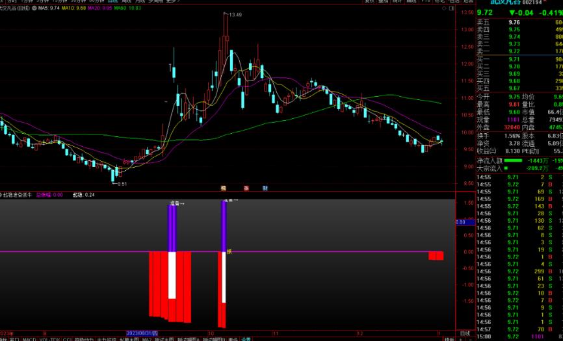Click the MA60: 10.83 label
The height and width of the screenshot is (341, 563).
tap(127, 8)
